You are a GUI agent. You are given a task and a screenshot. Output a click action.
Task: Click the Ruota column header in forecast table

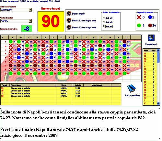[64, 85]
